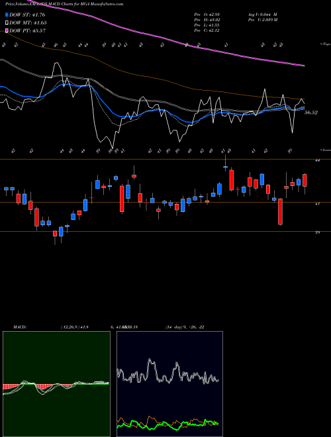Click the '(14 day) 9, +26, -22' ADX text
Viewport: 331px width, 437px height.
tap(185, 327)
